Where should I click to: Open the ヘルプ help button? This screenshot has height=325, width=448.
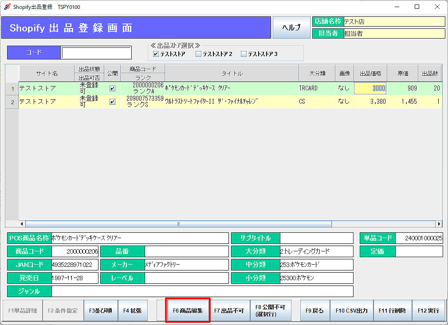point(291,27)
